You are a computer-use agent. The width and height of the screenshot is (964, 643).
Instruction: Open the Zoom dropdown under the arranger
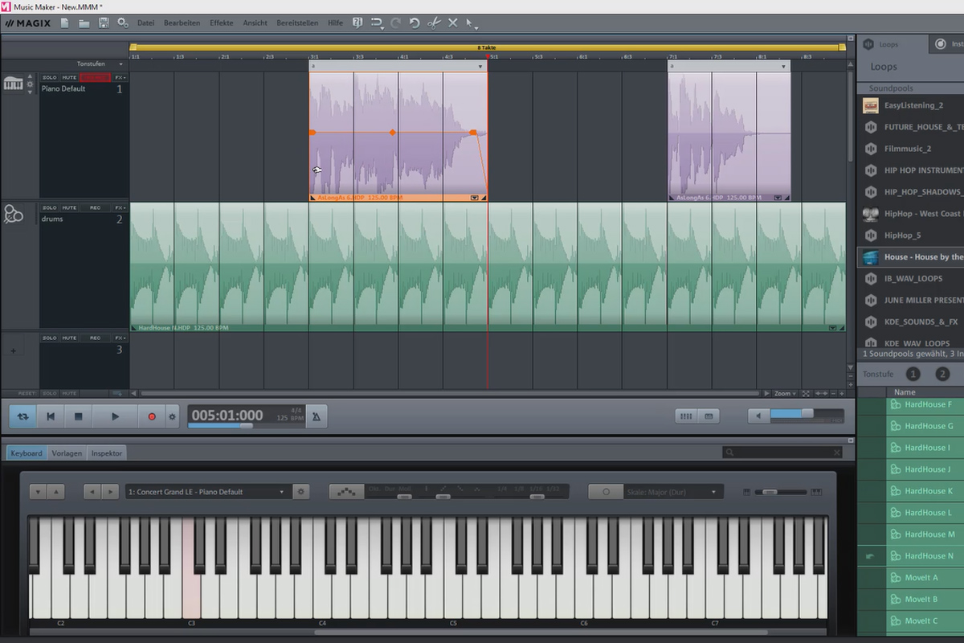point(785,394)
